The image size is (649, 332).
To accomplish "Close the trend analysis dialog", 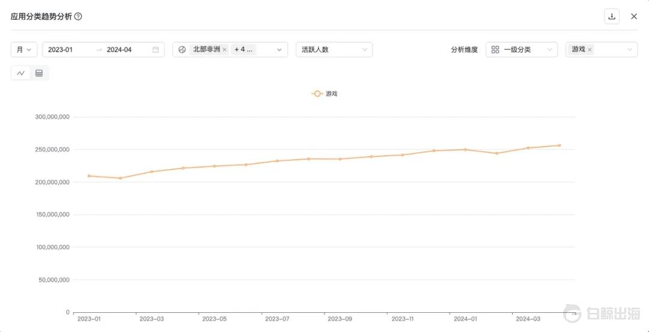I will pos(634,16).
